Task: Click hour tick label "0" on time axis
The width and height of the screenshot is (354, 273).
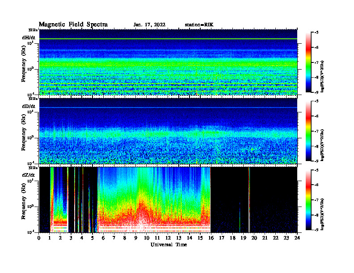Action: 39,238
